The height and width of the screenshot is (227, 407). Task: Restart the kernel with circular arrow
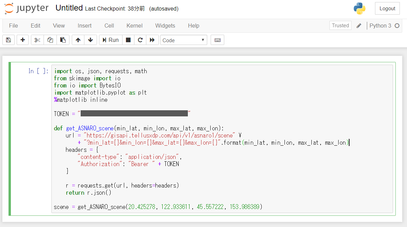pos(140,40)
